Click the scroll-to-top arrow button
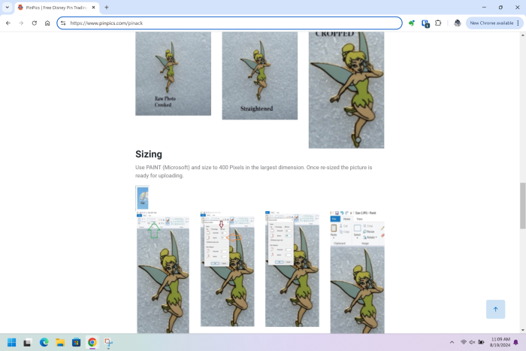526x351 pixels. (x=495, y=310)
